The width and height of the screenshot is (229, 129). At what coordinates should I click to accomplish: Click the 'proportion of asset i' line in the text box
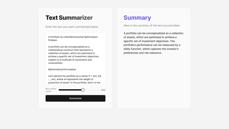pyautogui.click(x=74, y=82)
